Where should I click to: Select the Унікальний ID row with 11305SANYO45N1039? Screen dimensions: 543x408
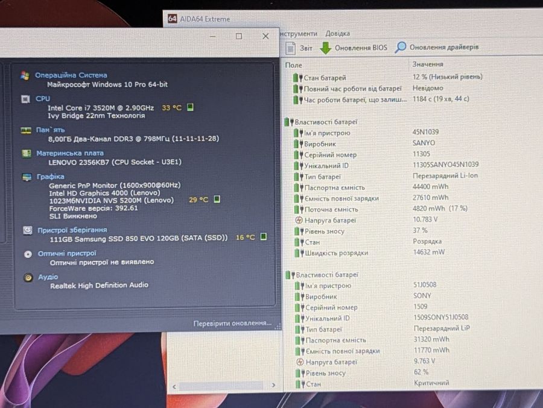[x=387, y=165]
